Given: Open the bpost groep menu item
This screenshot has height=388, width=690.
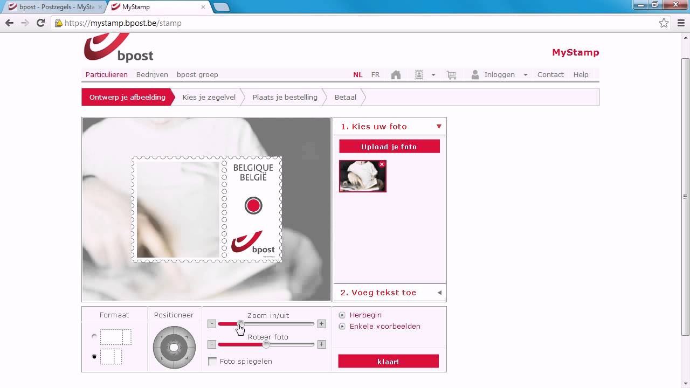Looking at the screenshot, I should [197, 75].
